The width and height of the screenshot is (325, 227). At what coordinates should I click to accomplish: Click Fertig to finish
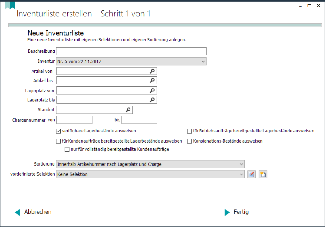coord(241,212)
